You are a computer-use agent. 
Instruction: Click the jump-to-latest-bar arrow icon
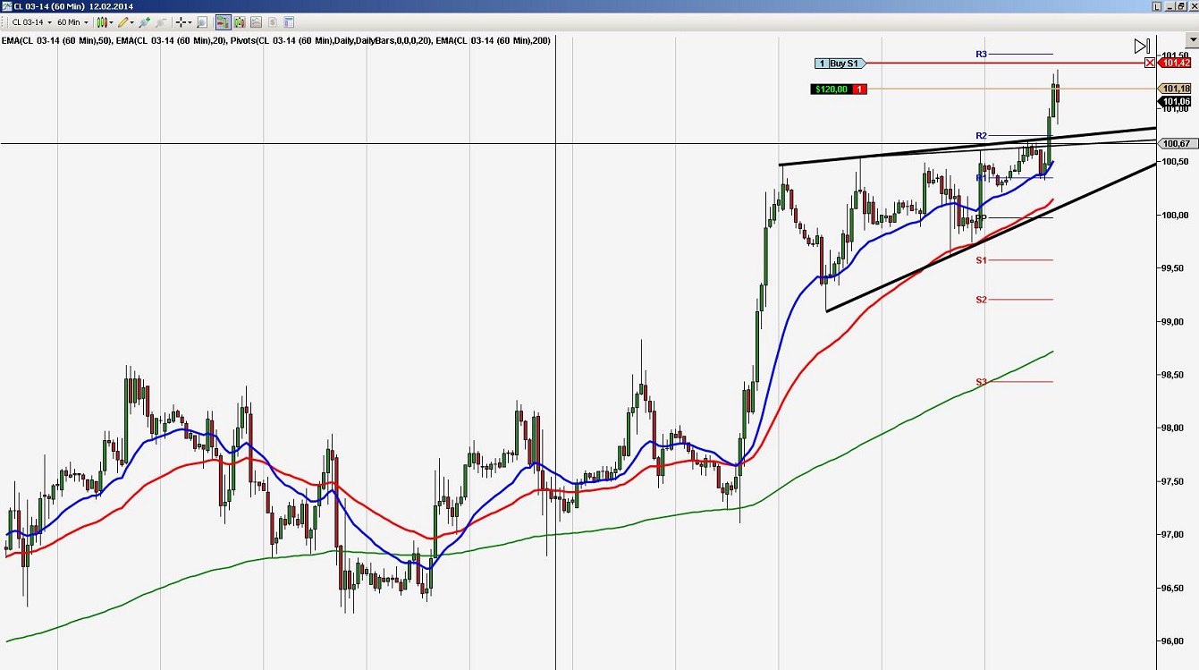1142,44
